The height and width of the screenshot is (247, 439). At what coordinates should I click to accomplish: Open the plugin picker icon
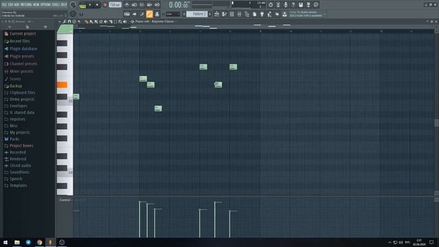coord(262,14)
